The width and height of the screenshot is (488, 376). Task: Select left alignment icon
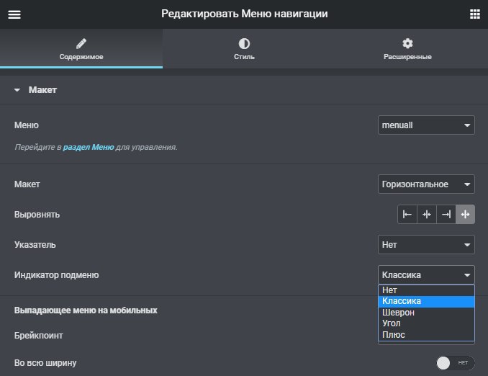[x=407, y=215]
